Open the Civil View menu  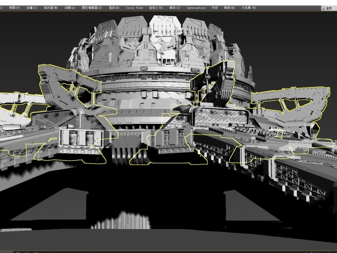pyautogui.click(x=134, y=8)
